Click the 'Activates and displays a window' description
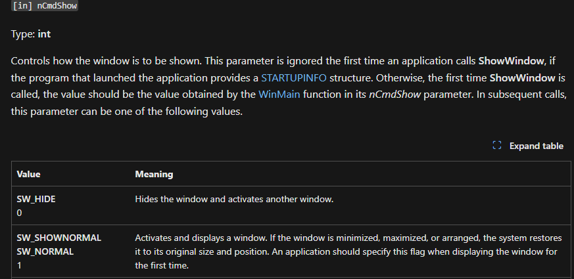The image size is (574, 279). click(x=348, y=251)
